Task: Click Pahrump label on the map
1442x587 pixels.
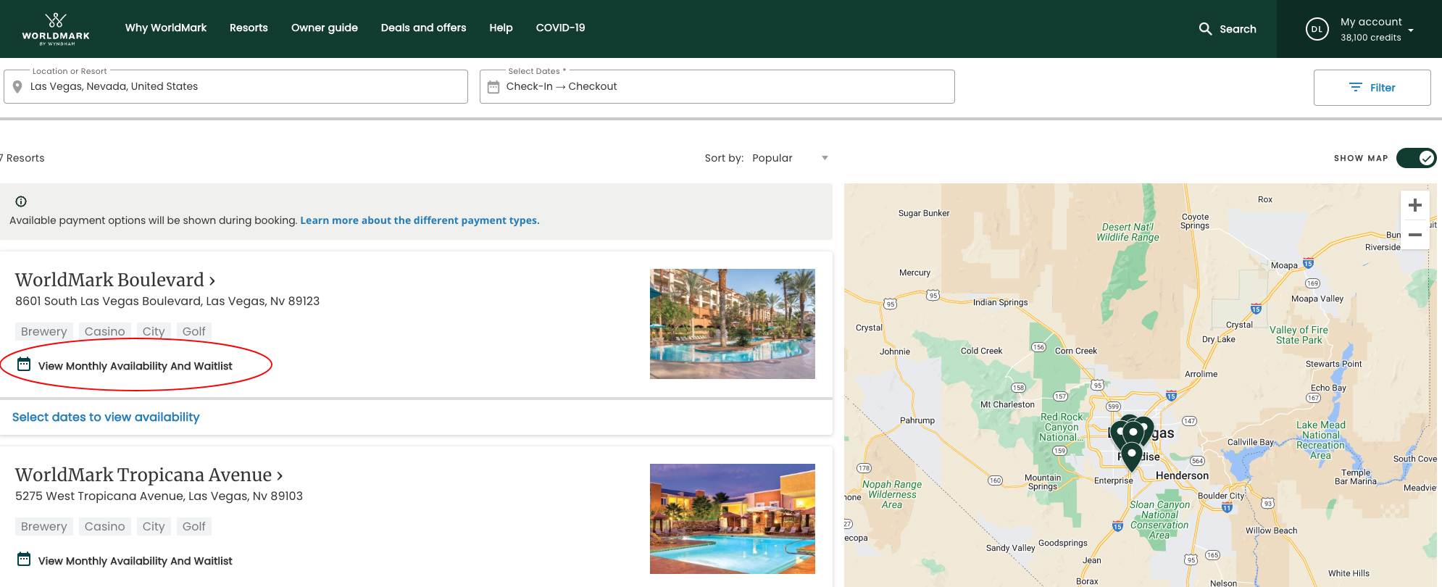Action: (917, 420)
